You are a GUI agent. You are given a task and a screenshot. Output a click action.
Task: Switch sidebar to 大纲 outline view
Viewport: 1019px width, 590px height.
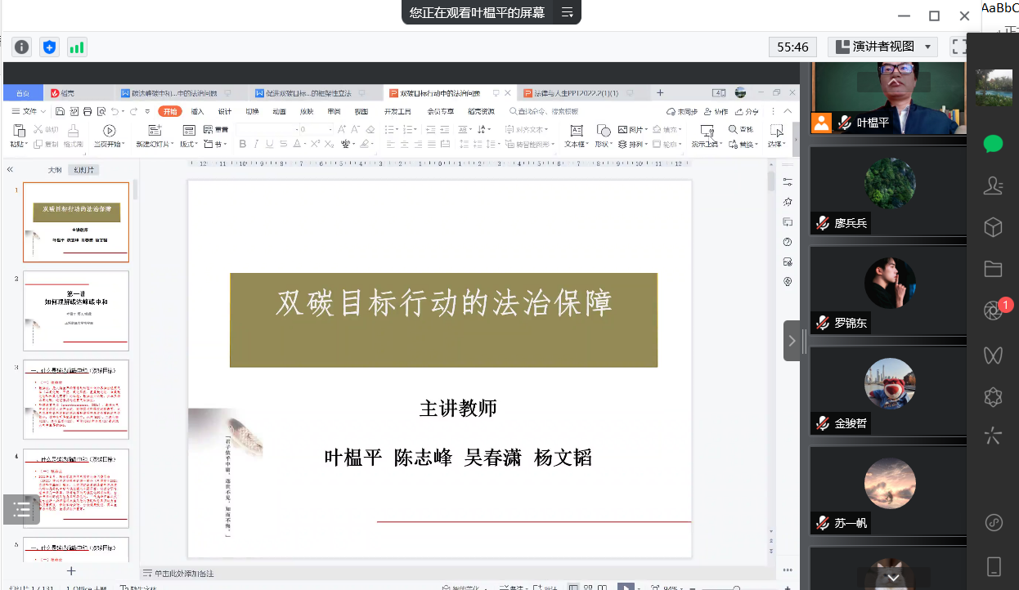[55, 170]
